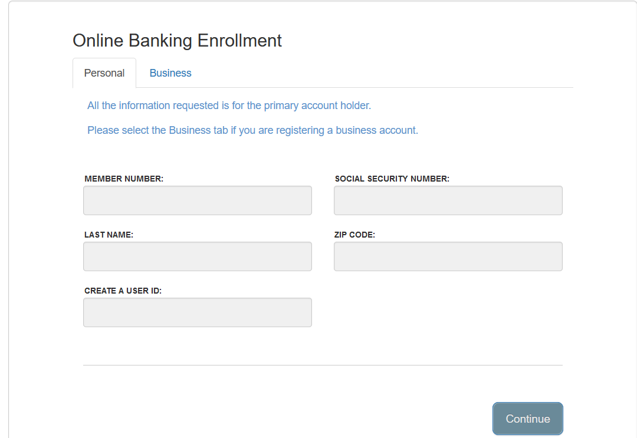Click the Continue button
The image size is (637, 438).
coord(528,419)
